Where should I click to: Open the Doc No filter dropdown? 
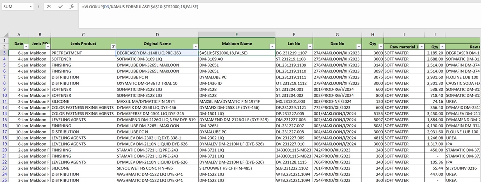coord(359,47)
